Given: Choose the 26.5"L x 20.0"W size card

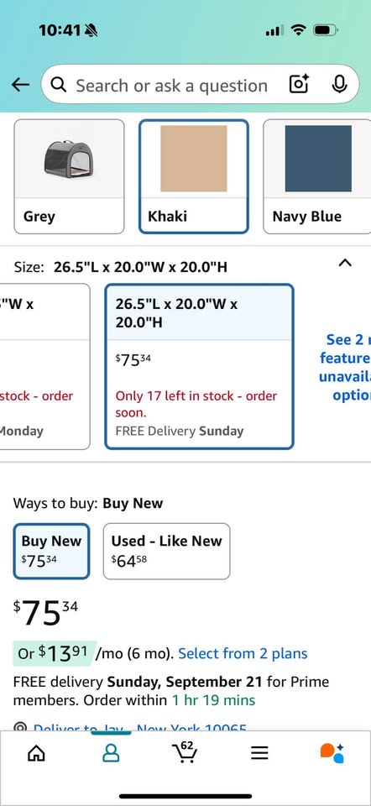Looking at the screenshot, I should pos(200,367).
